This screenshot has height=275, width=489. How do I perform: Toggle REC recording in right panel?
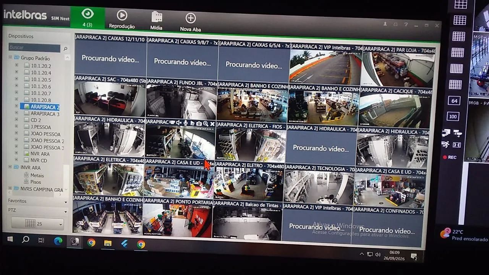[450, 157]
